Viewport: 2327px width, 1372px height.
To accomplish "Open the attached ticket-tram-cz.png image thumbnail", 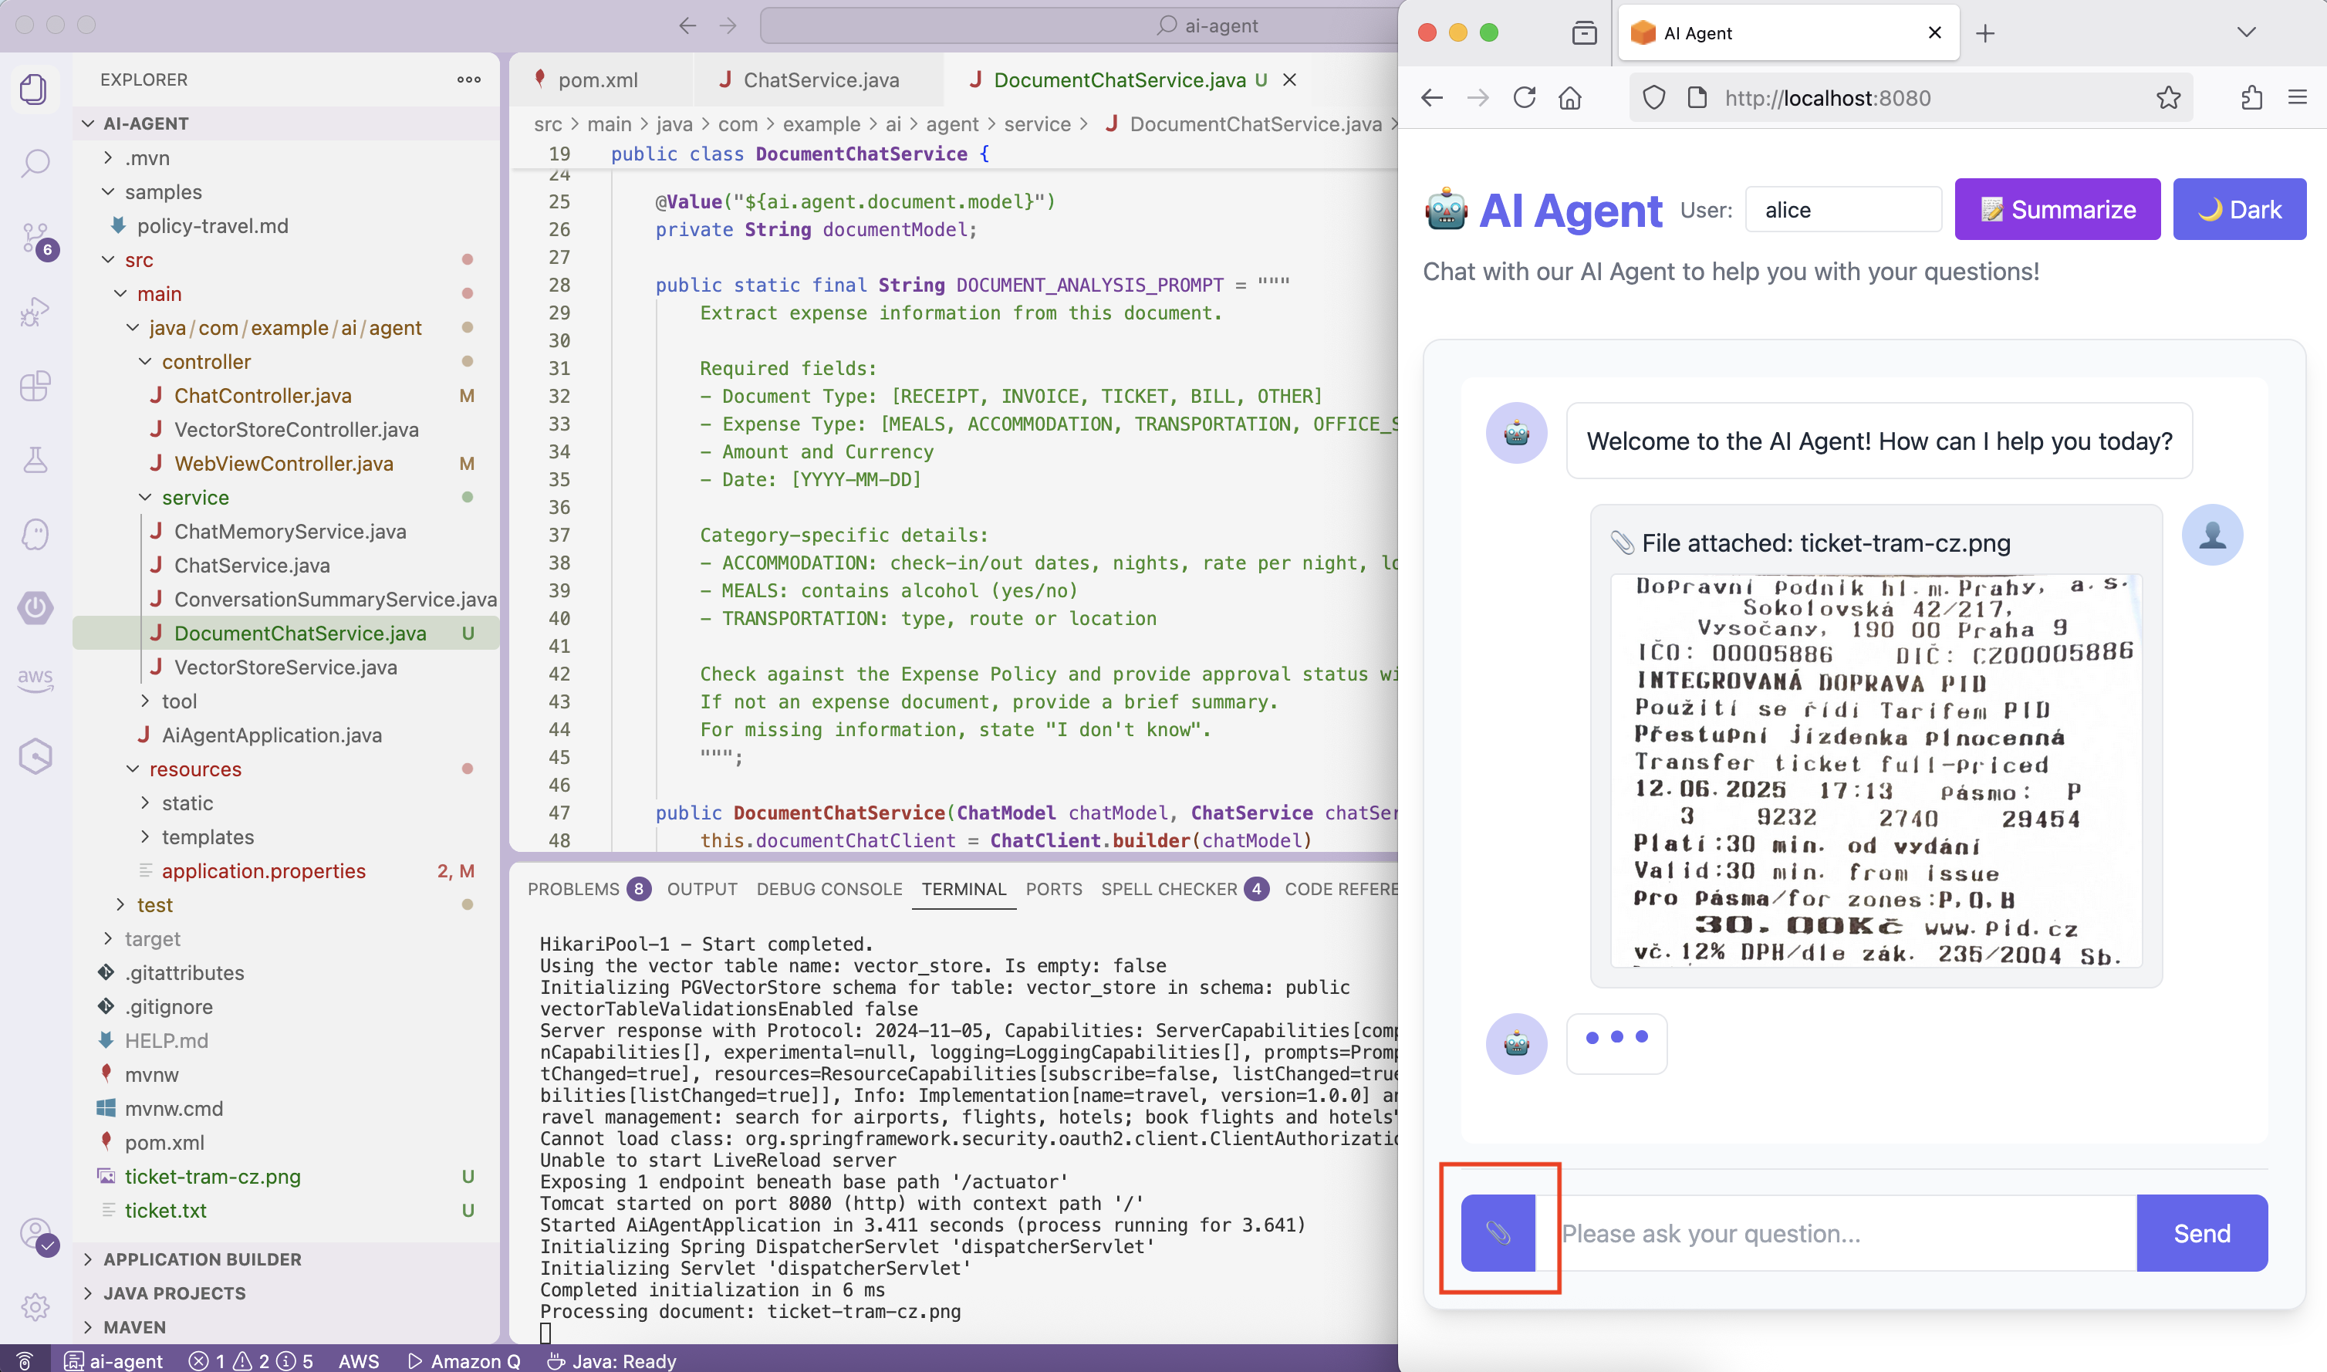I will [x=1875, y=770].
